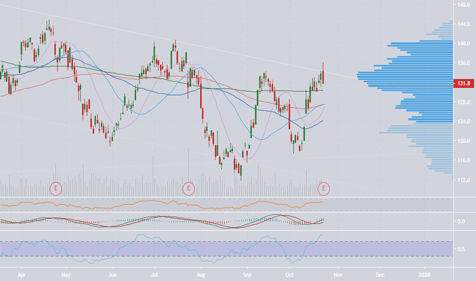Click the 120.0 price axis label
The width and height of the screenshot is (476, 281).
coord(464,141)
